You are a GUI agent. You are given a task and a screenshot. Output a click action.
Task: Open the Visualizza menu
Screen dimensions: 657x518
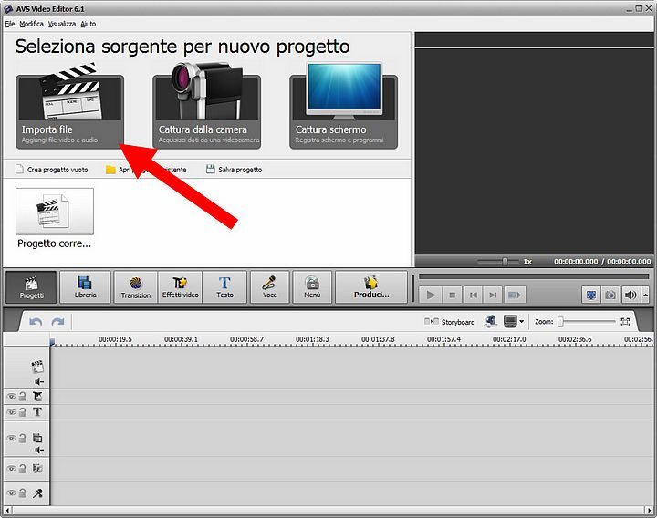pyautogui.click(x=62, y=24)
